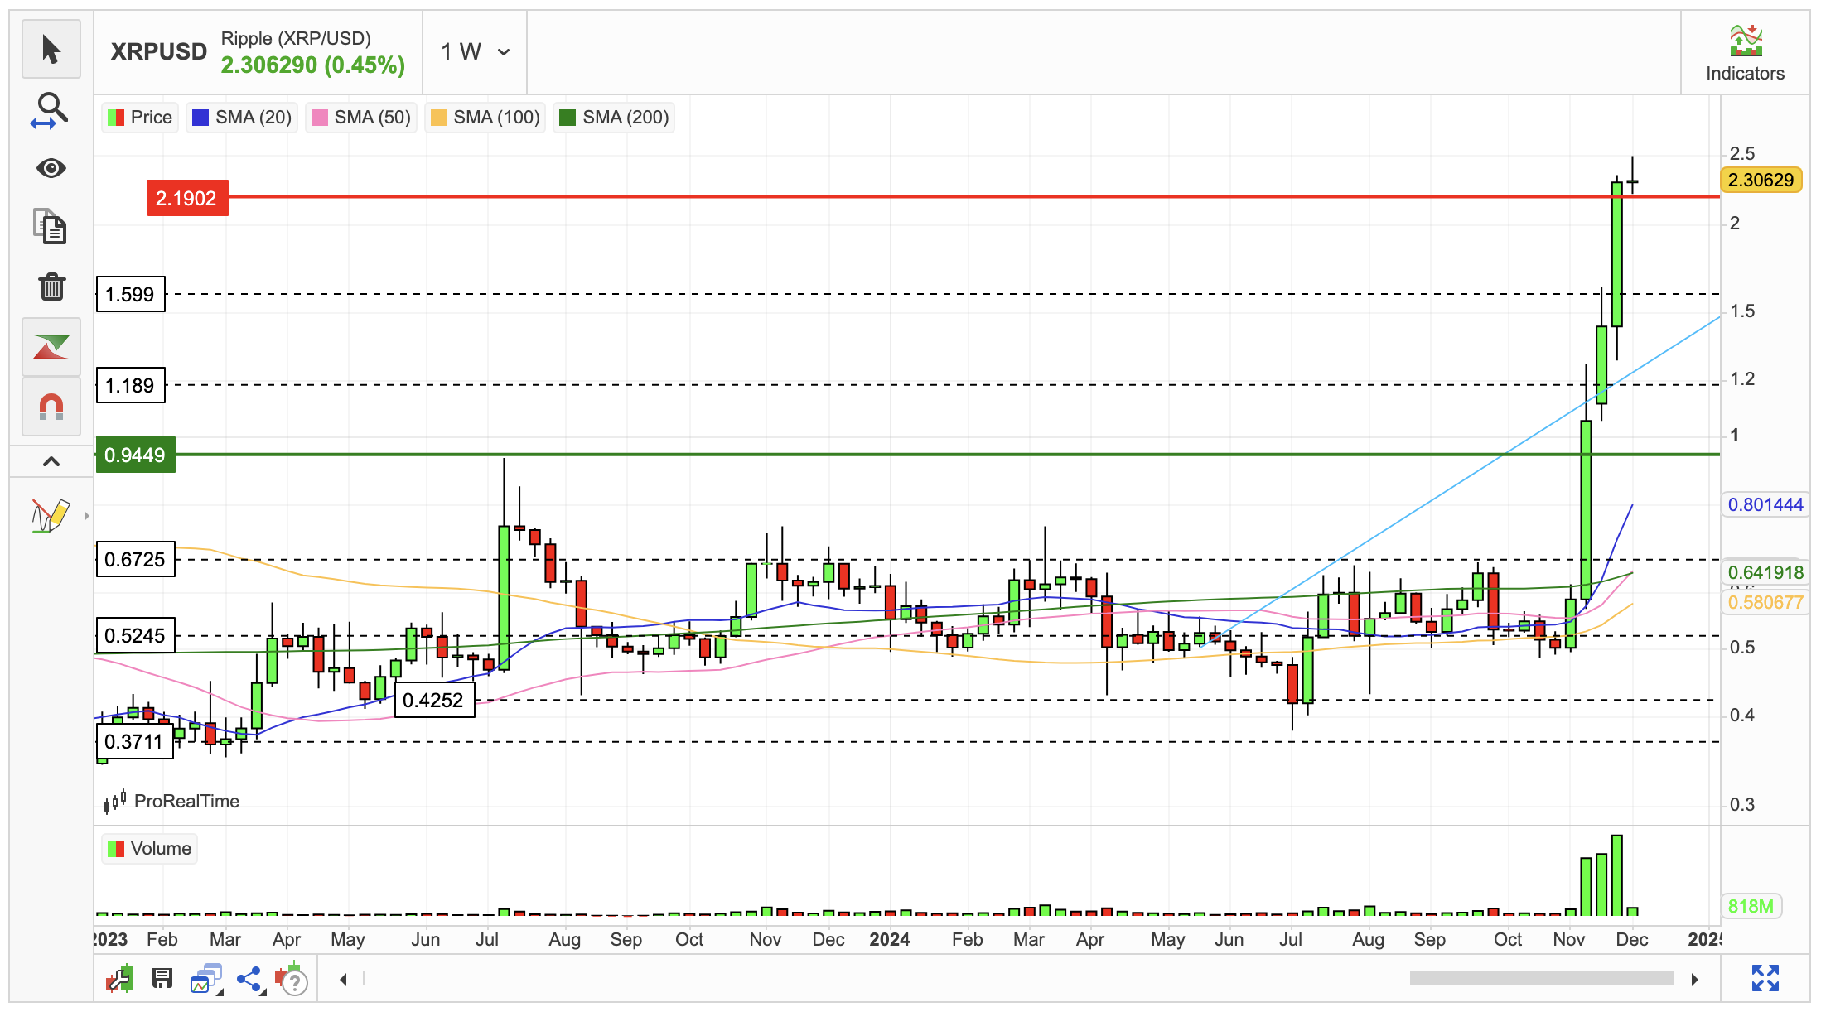Click the XRPUSD ticker symbol
This screenshot has height=1012, width=1821.
tap(159, 51)
